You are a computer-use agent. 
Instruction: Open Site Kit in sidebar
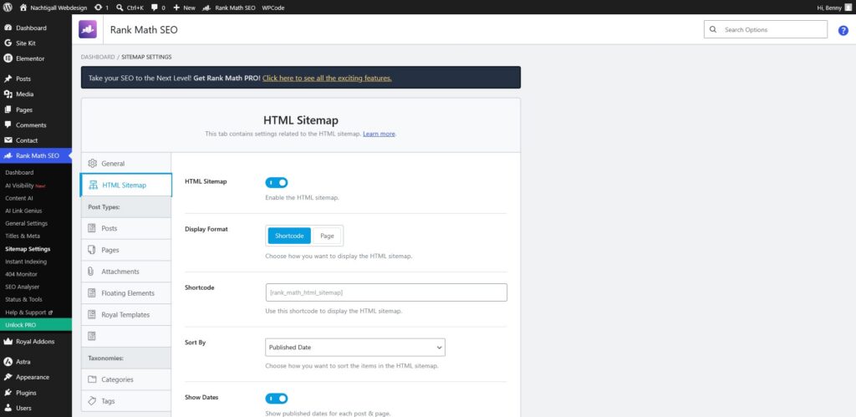pos(35,43)
